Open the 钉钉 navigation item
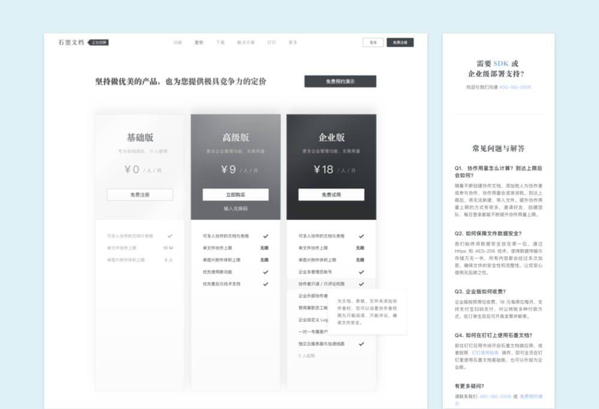The height and width of the screenshot is (409, 599). click(x=271, y=43)
